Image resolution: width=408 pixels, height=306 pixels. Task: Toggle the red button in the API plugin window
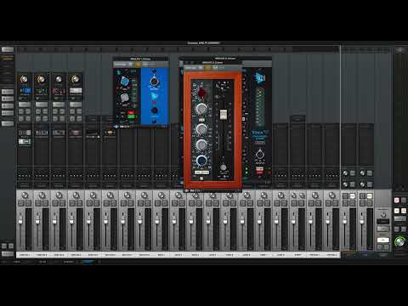click(131, 113)
